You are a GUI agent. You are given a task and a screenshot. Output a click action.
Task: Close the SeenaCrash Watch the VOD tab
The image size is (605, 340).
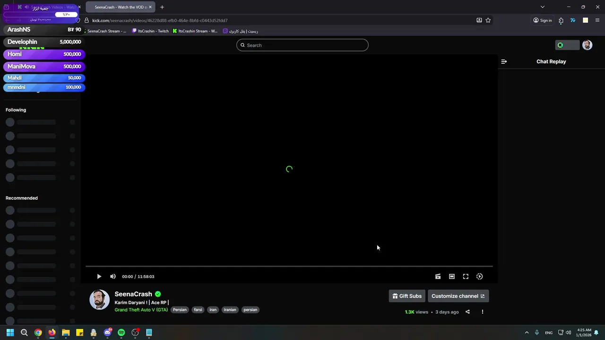click(x=150, y=7)
